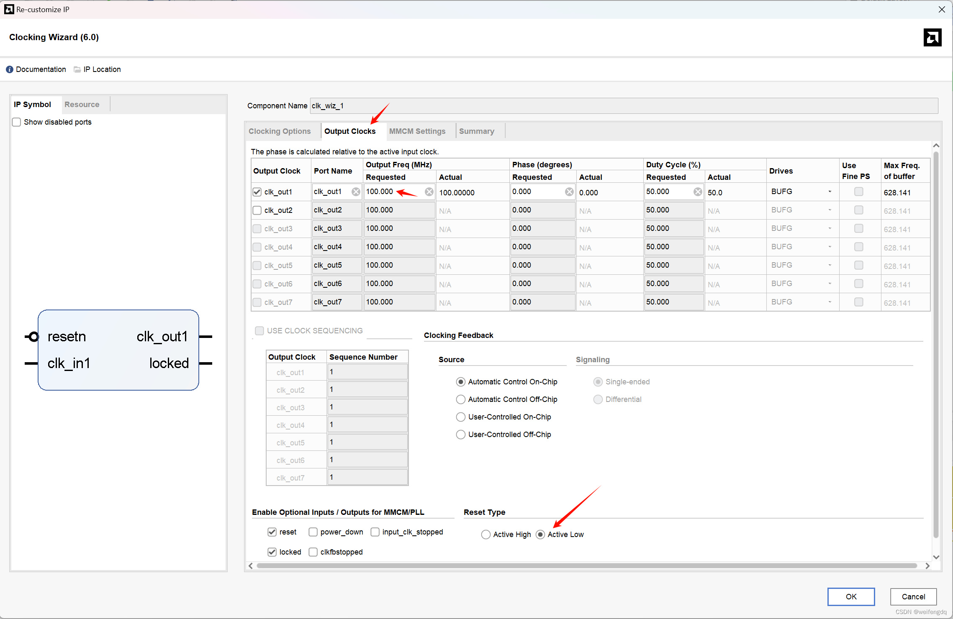Click the horizontal scrollbar left arrow
Image resolution: width=953 pixels, height=619 pixels.
(250, 566)
